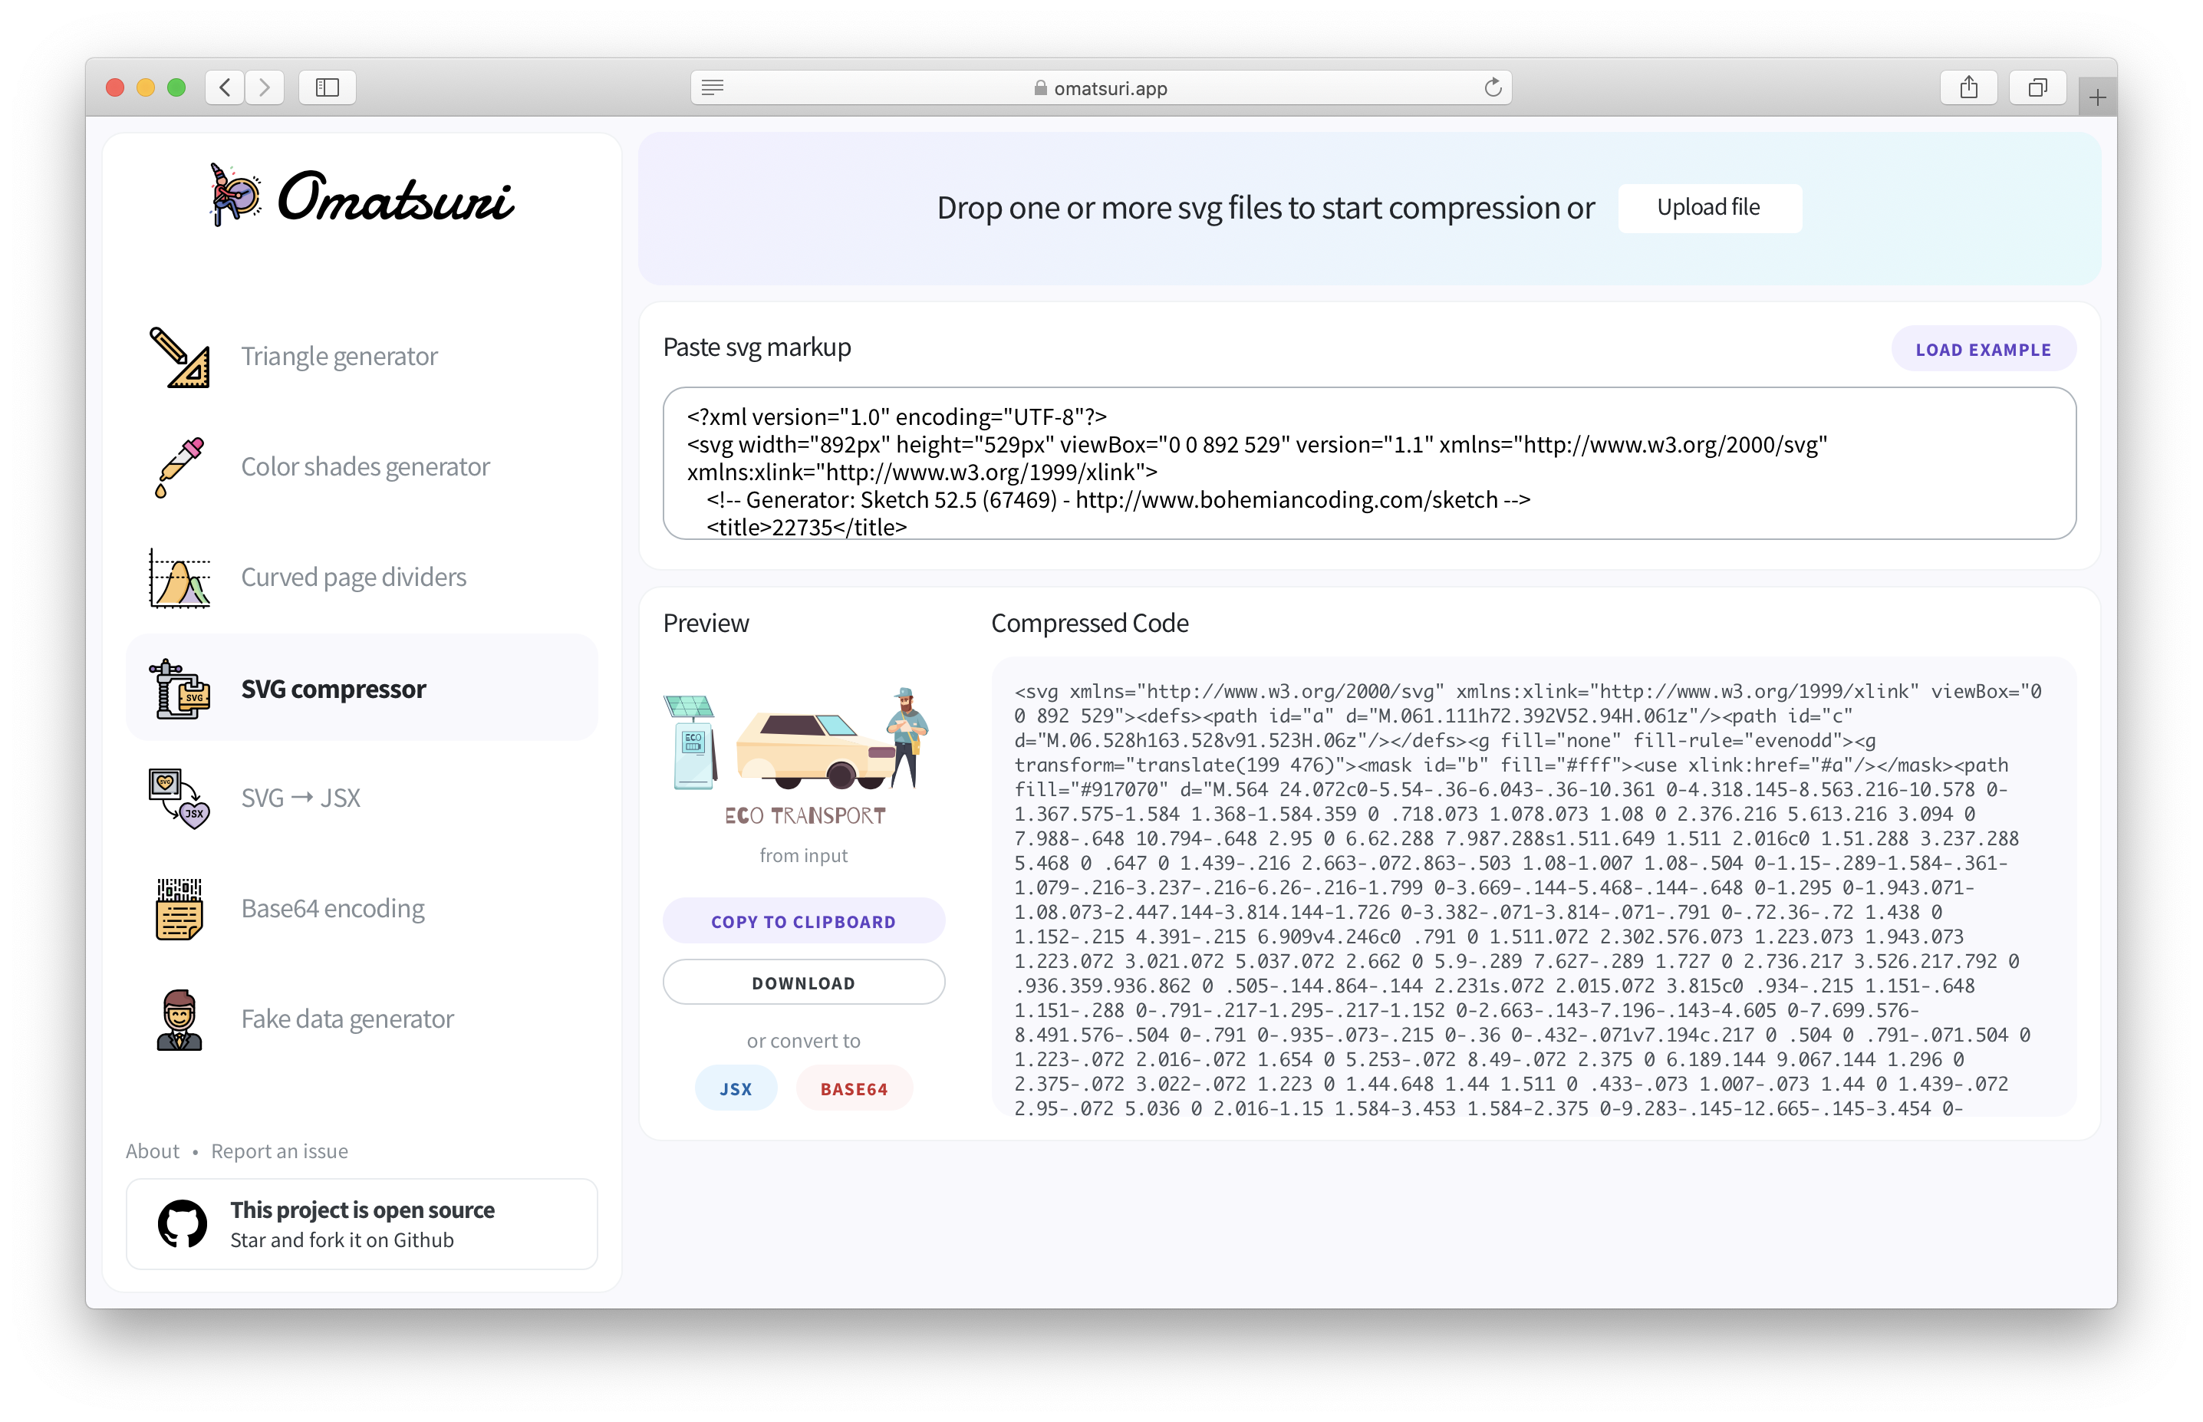This screenshot has width=2203, height=1422.
Task: Copy compressed code to clipboard
Action: pos(803,921)
